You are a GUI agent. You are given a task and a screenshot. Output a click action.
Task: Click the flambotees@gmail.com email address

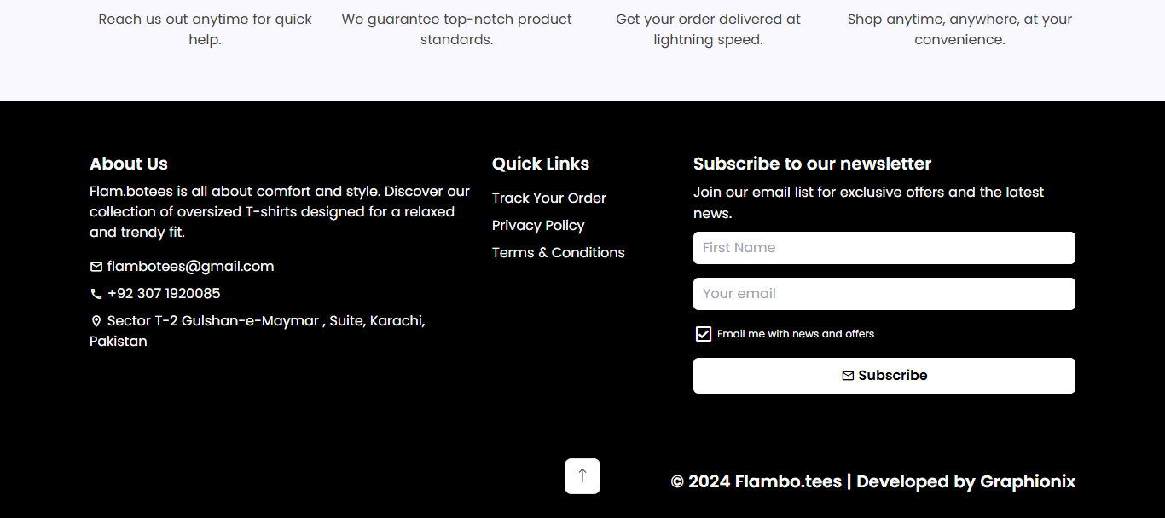[x=191, y=267]
